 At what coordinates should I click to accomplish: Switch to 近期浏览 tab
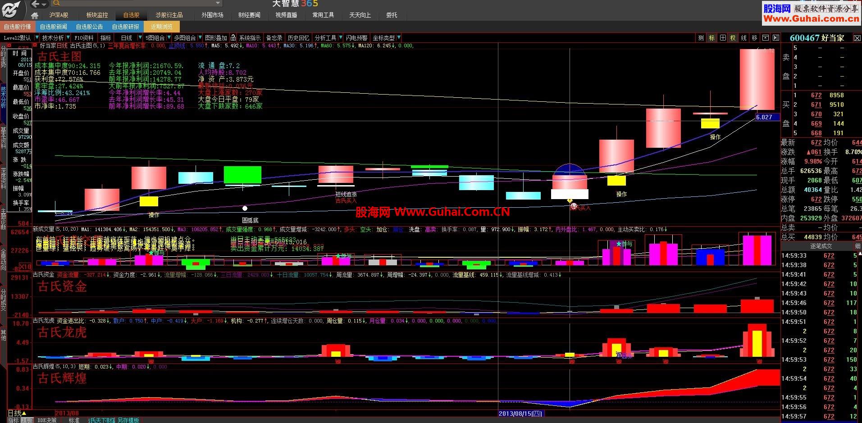161,27
